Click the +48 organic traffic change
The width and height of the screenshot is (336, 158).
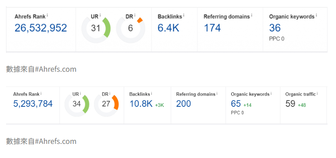pos(302,105)
